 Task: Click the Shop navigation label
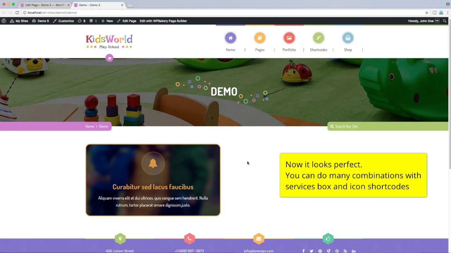tap(348, 50)
